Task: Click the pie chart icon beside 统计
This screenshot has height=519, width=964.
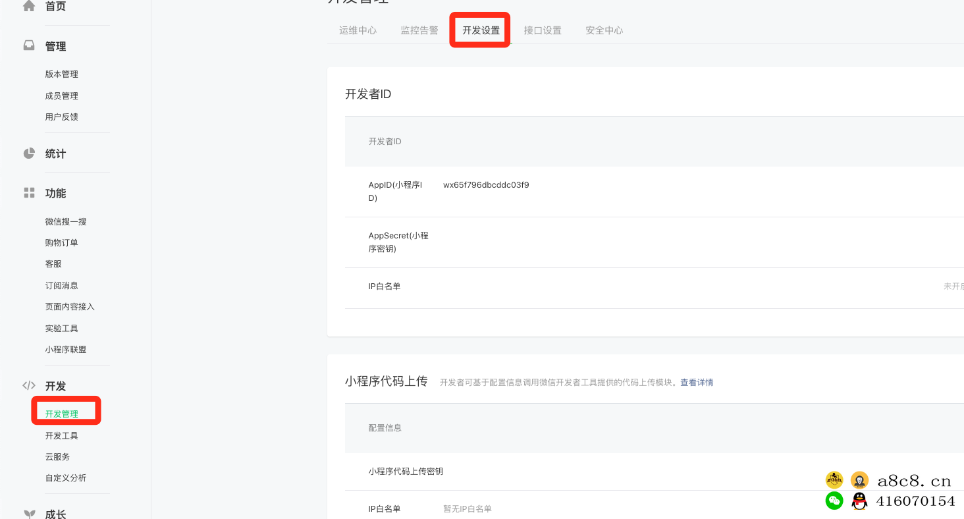Action: click(29, 153)
